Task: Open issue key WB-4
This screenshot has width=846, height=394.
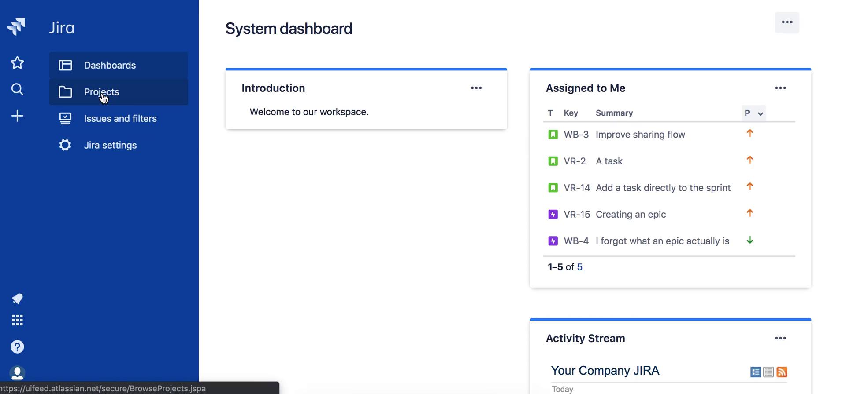Action: click(576, 241)
